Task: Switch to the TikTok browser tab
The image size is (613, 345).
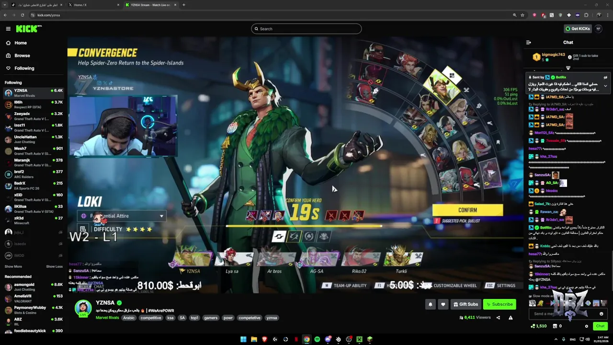Action: tap(36, 5)
